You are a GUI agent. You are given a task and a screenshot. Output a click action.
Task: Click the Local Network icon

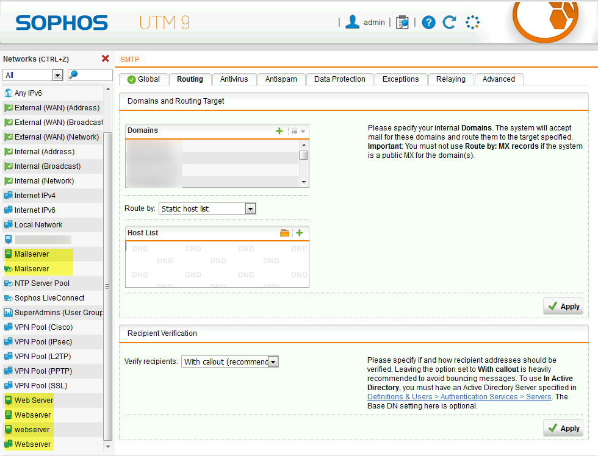pyautogui.click(x=8, y=225)
